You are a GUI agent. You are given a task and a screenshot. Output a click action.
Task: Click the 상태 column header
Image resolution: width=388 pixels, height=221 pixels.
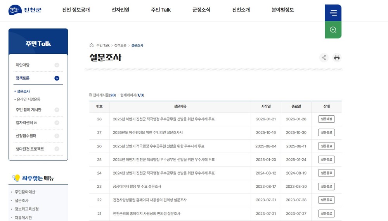click(x=326, y=106)
